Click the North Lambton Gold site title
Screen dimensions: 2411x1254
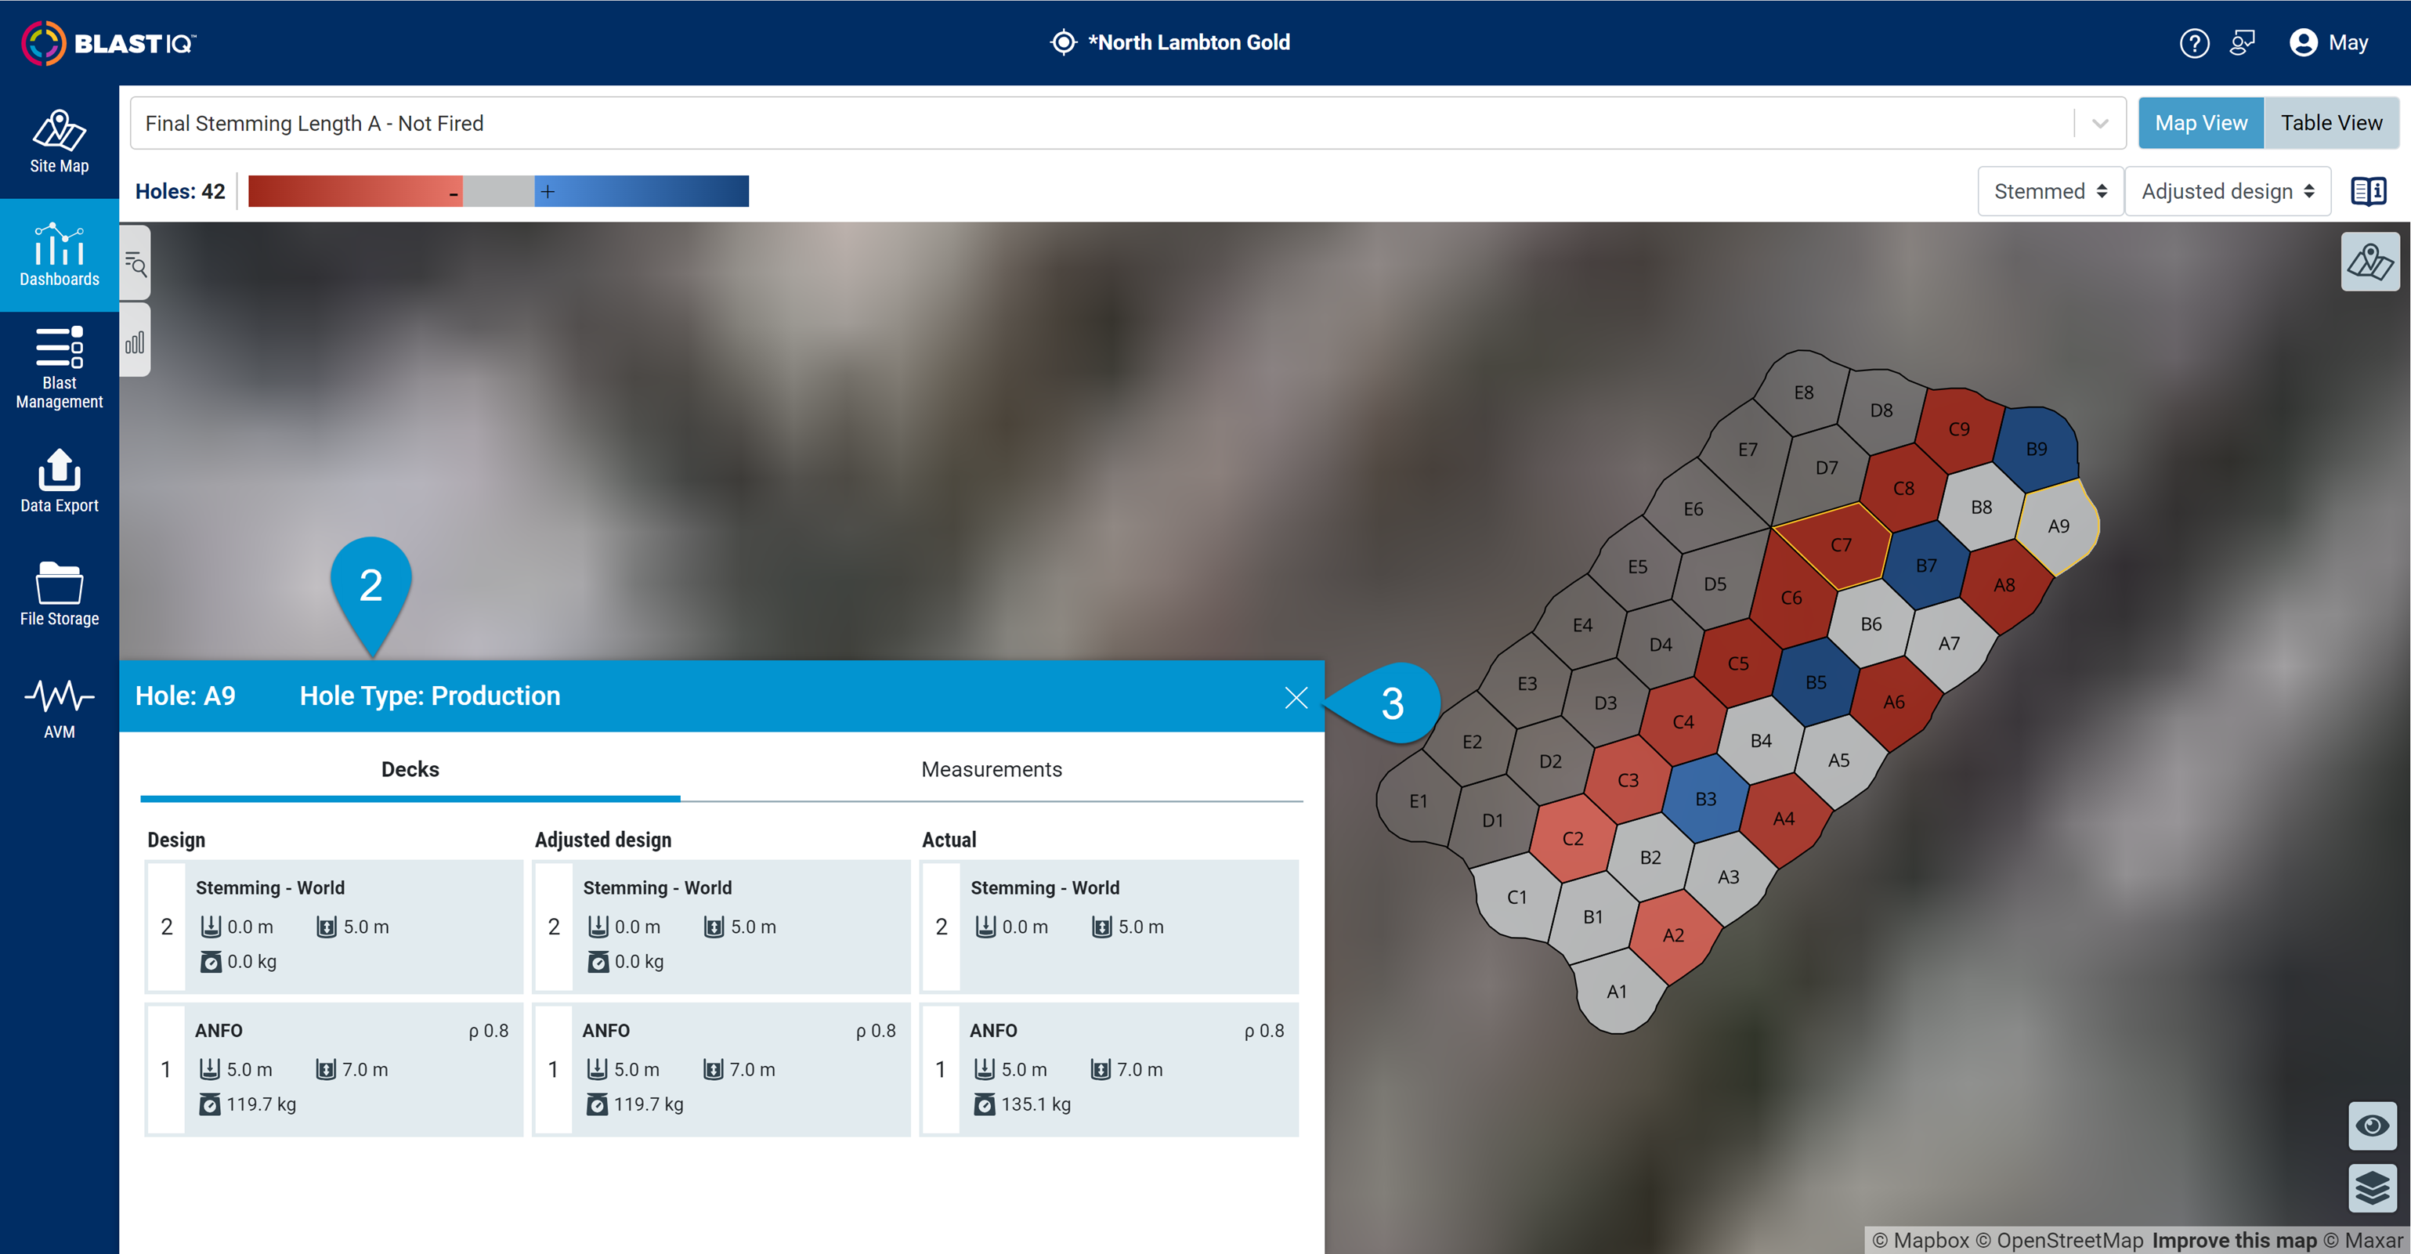coord(1188,42)
